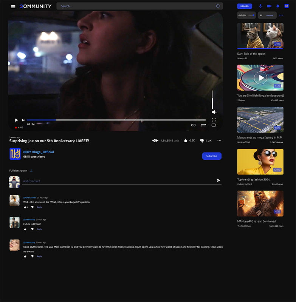The height and width of the screenshot is (302, 296).
Task: Send the comment with arrow icon
Action: [219, 180]
